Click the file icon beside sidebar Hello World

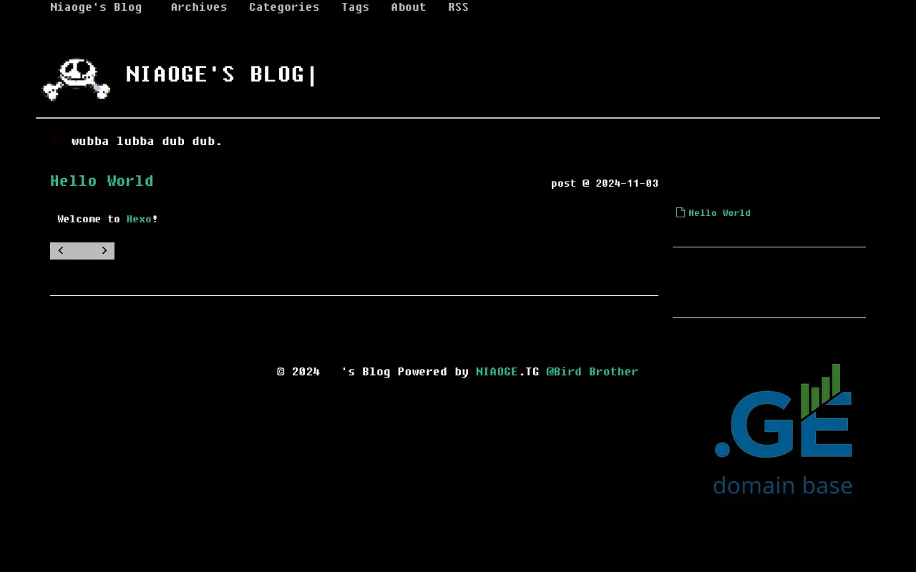(x=681, y=212)
